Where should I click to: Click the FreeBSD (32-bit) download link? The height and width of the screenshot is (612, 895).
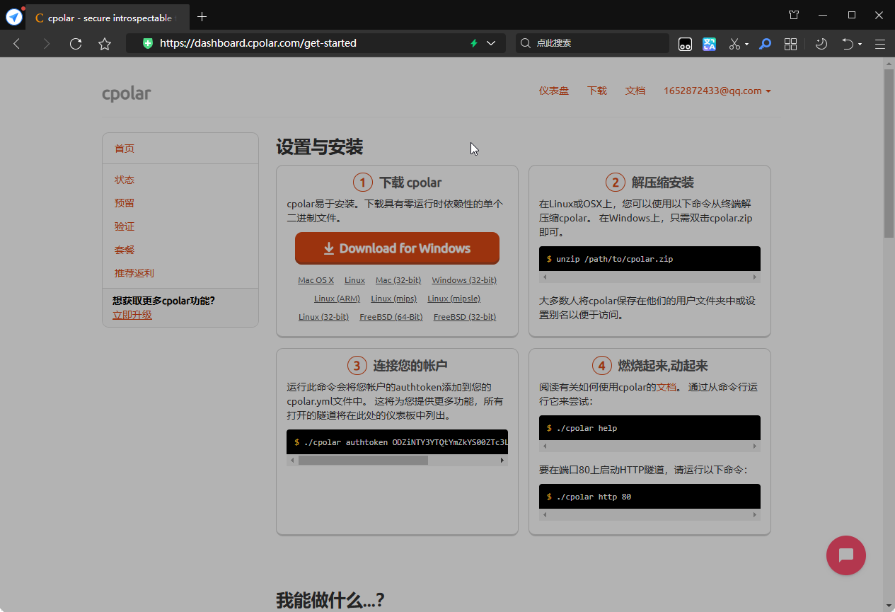point(465,317)
